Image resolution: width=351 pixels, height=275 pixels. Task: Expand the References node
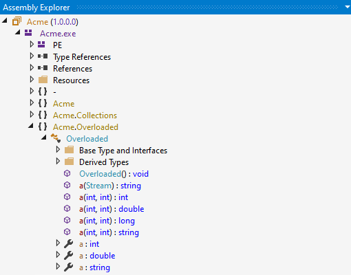pos(32,67)
